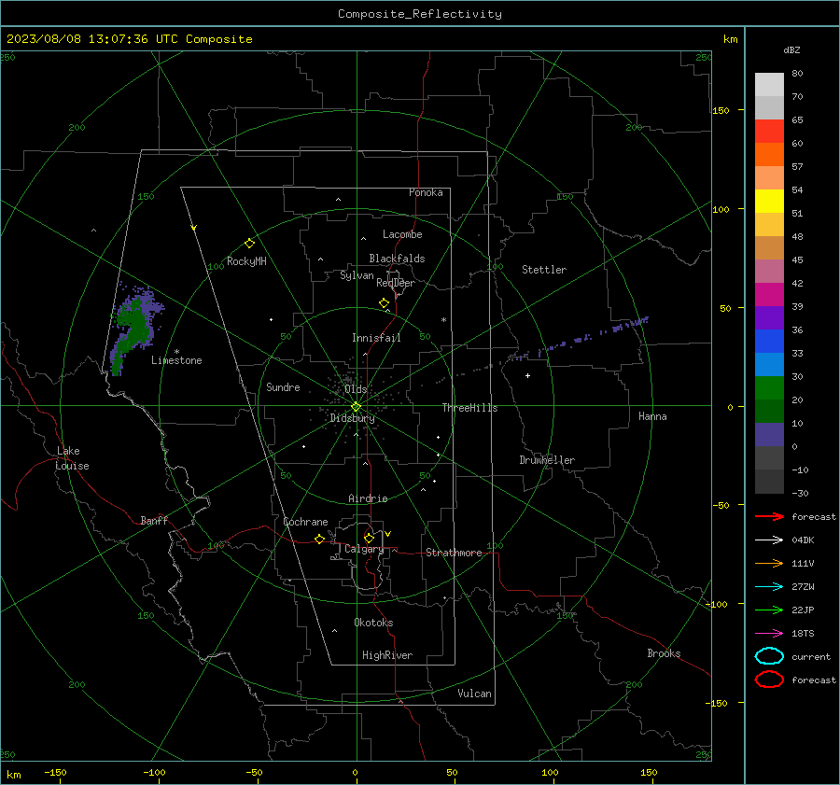
Task: Click the Airdrie label
Action: 368,498
